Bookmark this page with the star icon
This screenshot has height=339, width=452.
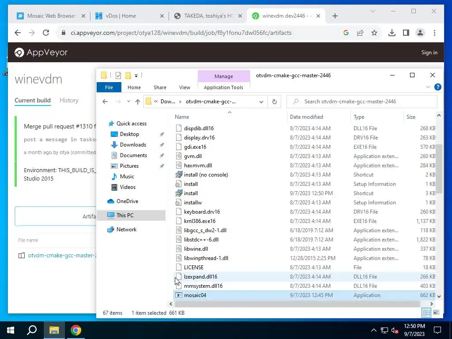[374, 33]
